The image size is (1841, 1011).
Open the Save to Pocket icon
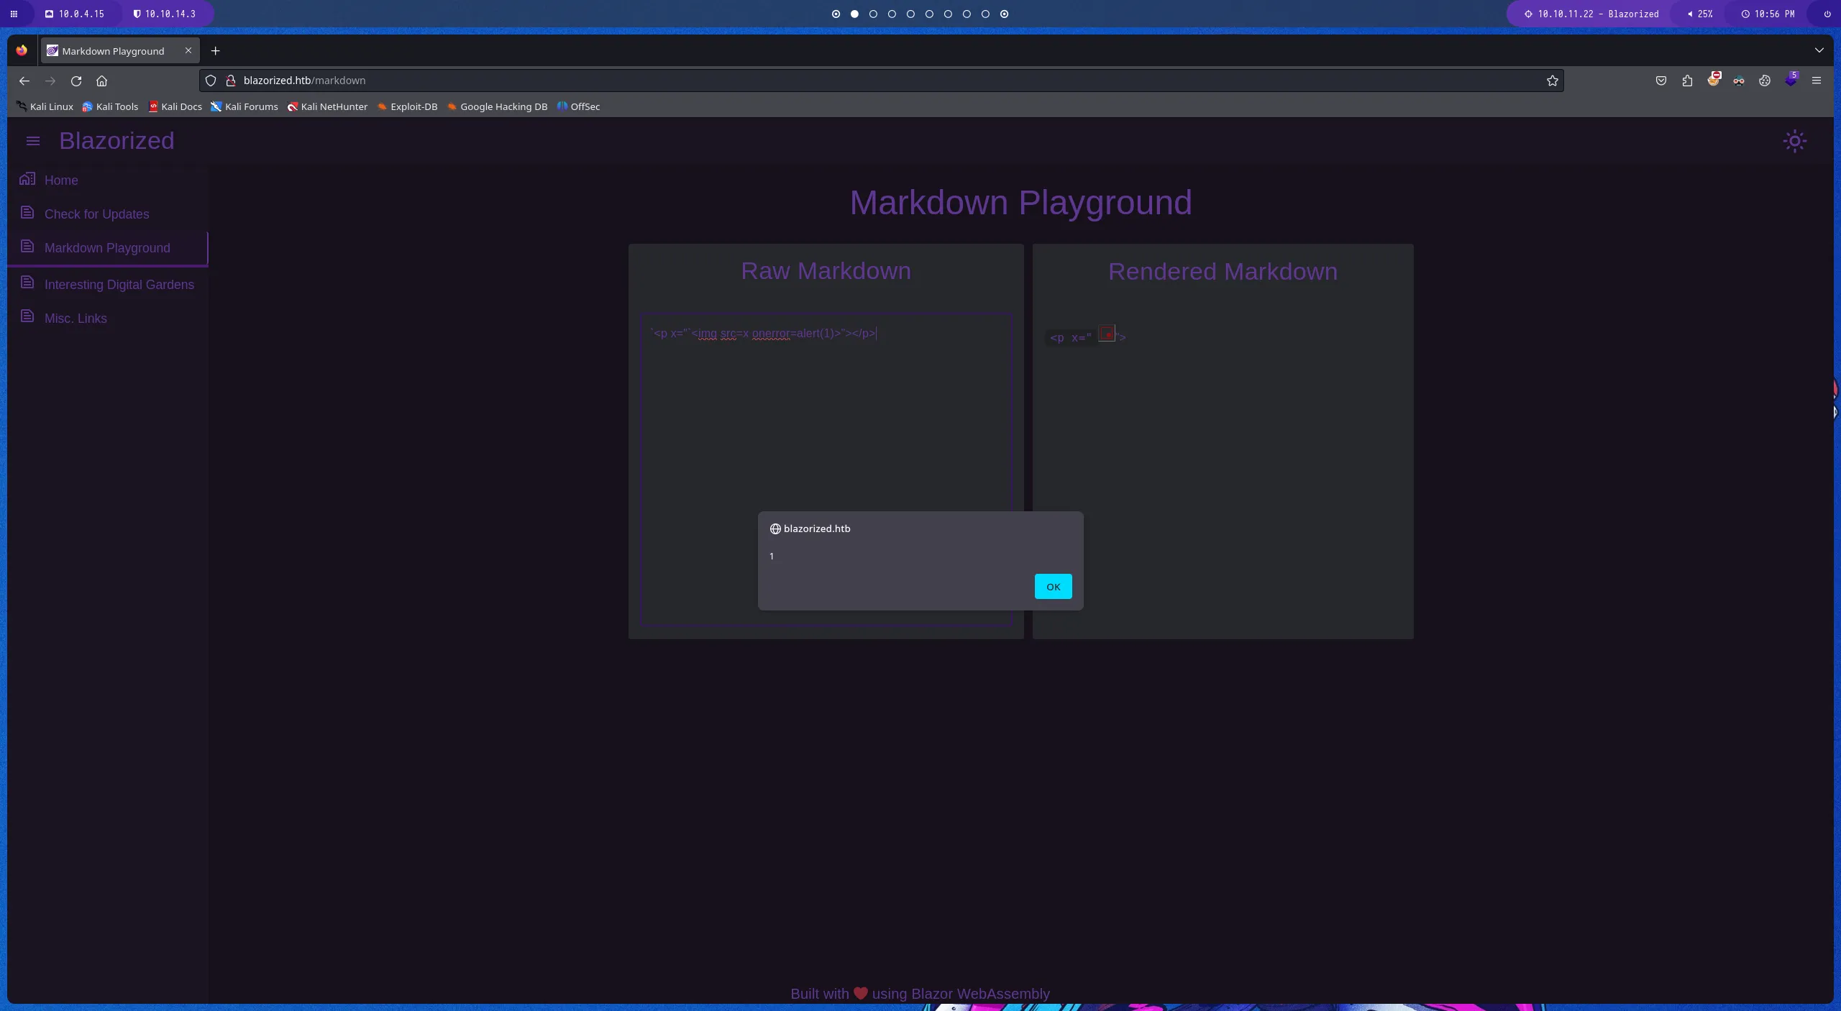point(1660,81)
